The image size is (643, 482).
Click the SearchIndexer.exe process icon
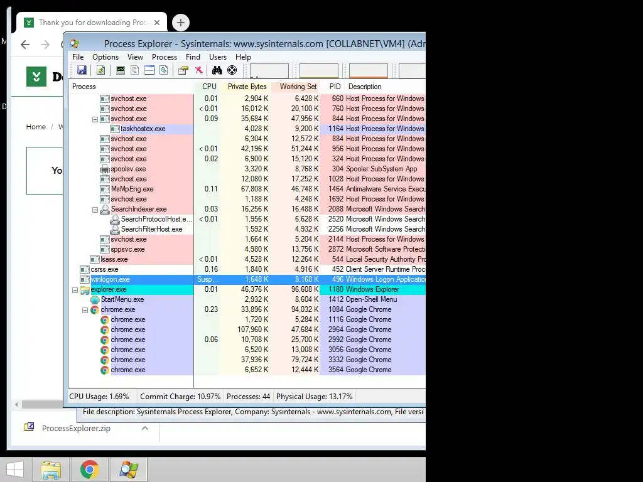105,209
